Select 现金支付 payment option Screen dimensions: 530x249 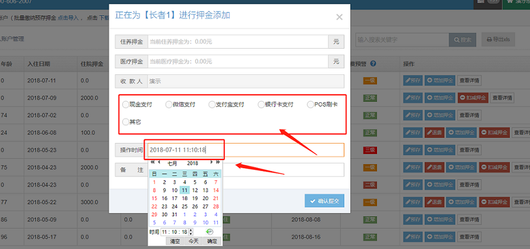click(x=125, y=105)
